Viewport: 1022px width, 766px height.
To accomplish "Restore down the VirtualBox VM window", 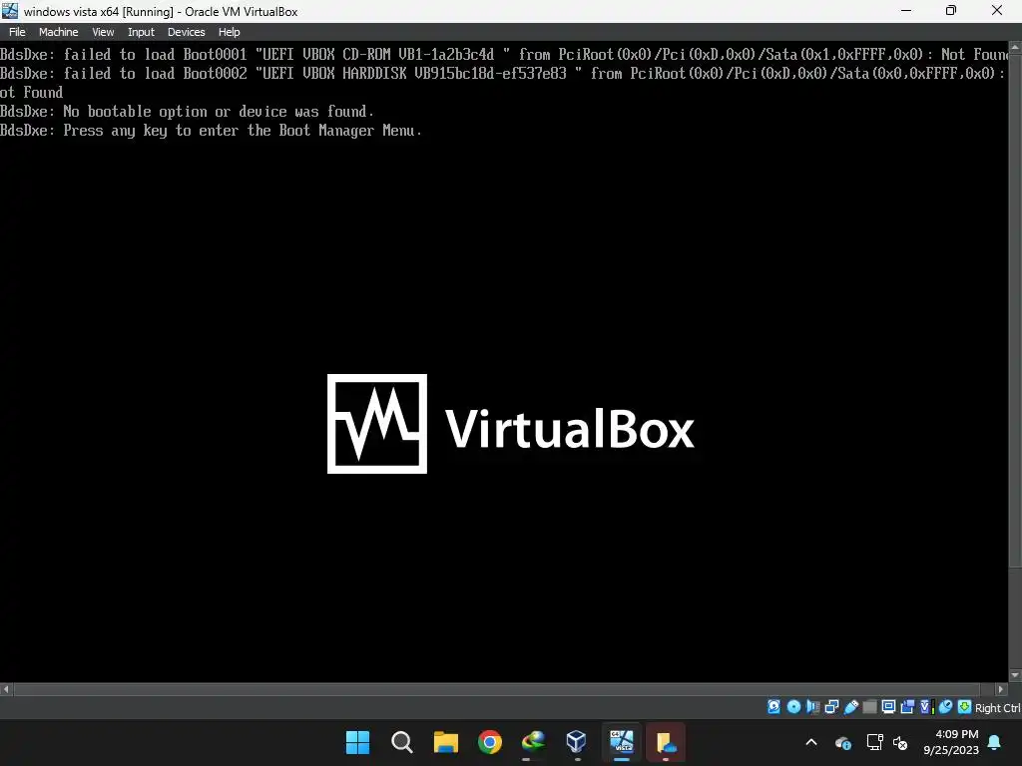I will [x=951, y=10].
